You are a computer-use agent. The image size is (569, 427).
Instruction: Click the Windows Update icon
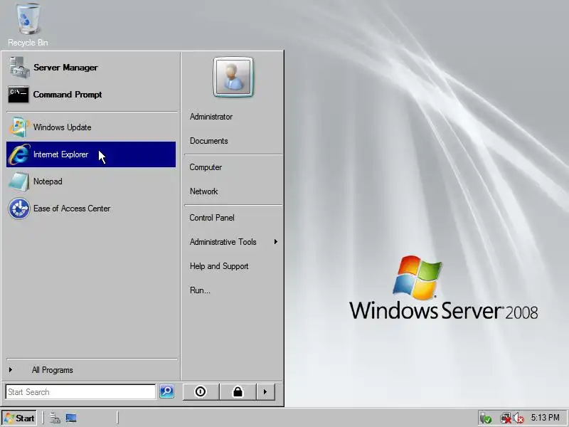point(19,127)
